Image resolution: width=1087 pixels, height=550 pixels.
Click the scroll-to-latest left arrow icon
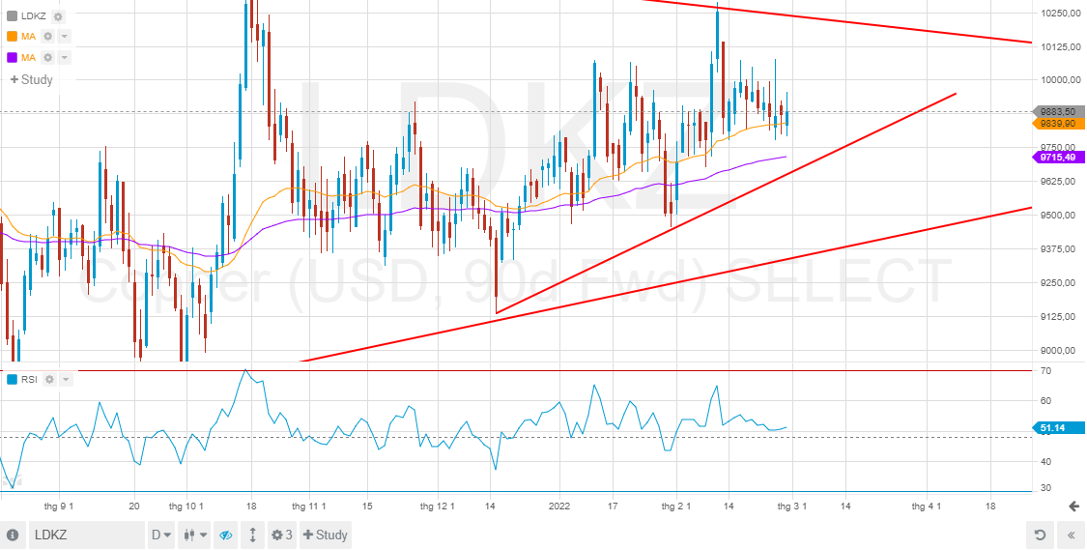(x=1073, y=507)
